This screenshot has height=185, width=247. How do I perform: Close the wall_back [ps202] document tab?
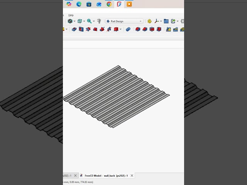click(x=132, y=176)
